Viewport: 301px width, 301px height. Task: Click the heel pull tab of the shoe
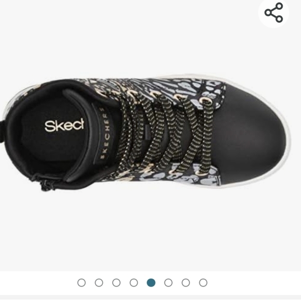point(2,131)
